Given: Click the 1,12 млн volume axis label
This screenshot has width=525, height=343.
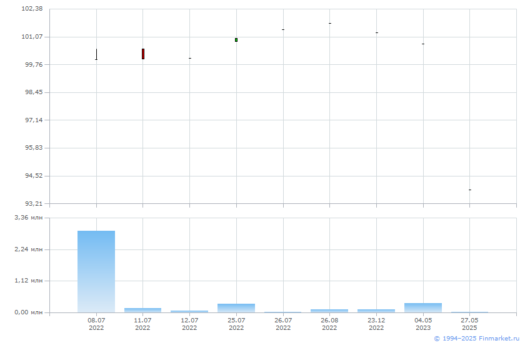Looking at the screenshot, I should pyautogui.click(x=29, y=281).
